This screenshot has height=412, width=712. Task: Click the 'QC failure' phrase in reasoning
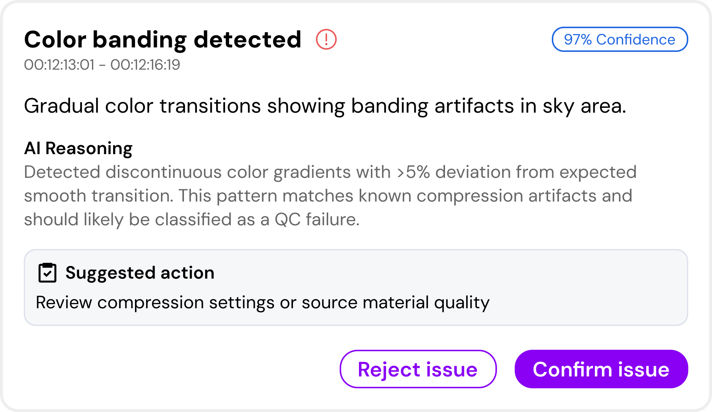(x=317, y=220)
